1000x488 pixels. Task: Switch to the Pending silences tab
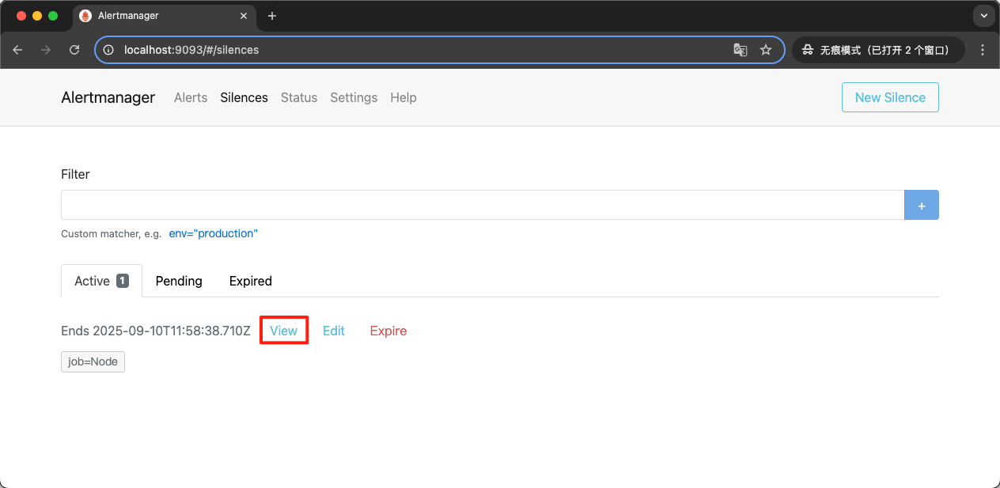[179, 281]
